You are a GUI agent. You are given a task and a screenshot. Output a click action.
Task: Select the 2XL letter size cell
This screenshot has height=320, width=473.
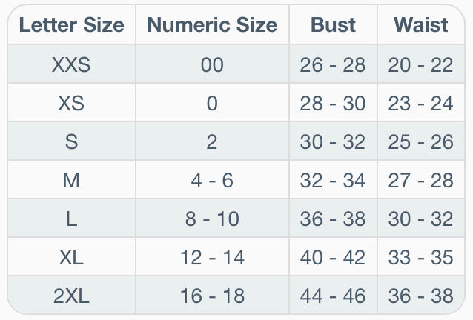[71, 296]
